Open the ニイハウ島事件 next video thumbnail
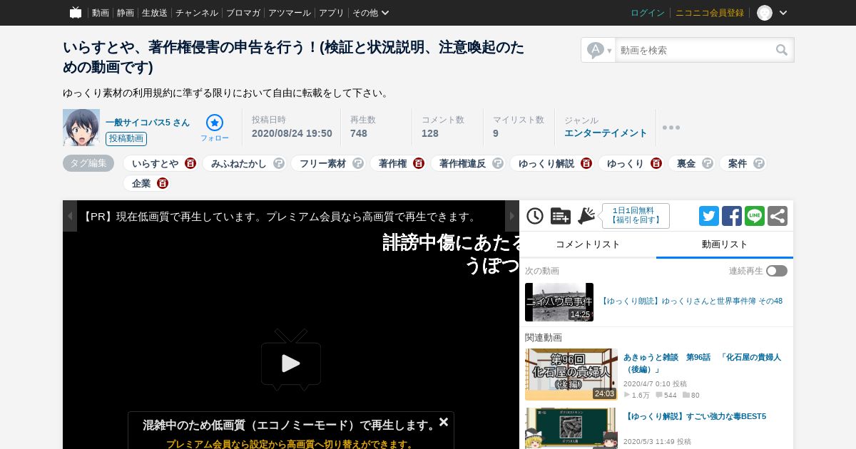Screen dimensions: 856x449 pos(559,302)
